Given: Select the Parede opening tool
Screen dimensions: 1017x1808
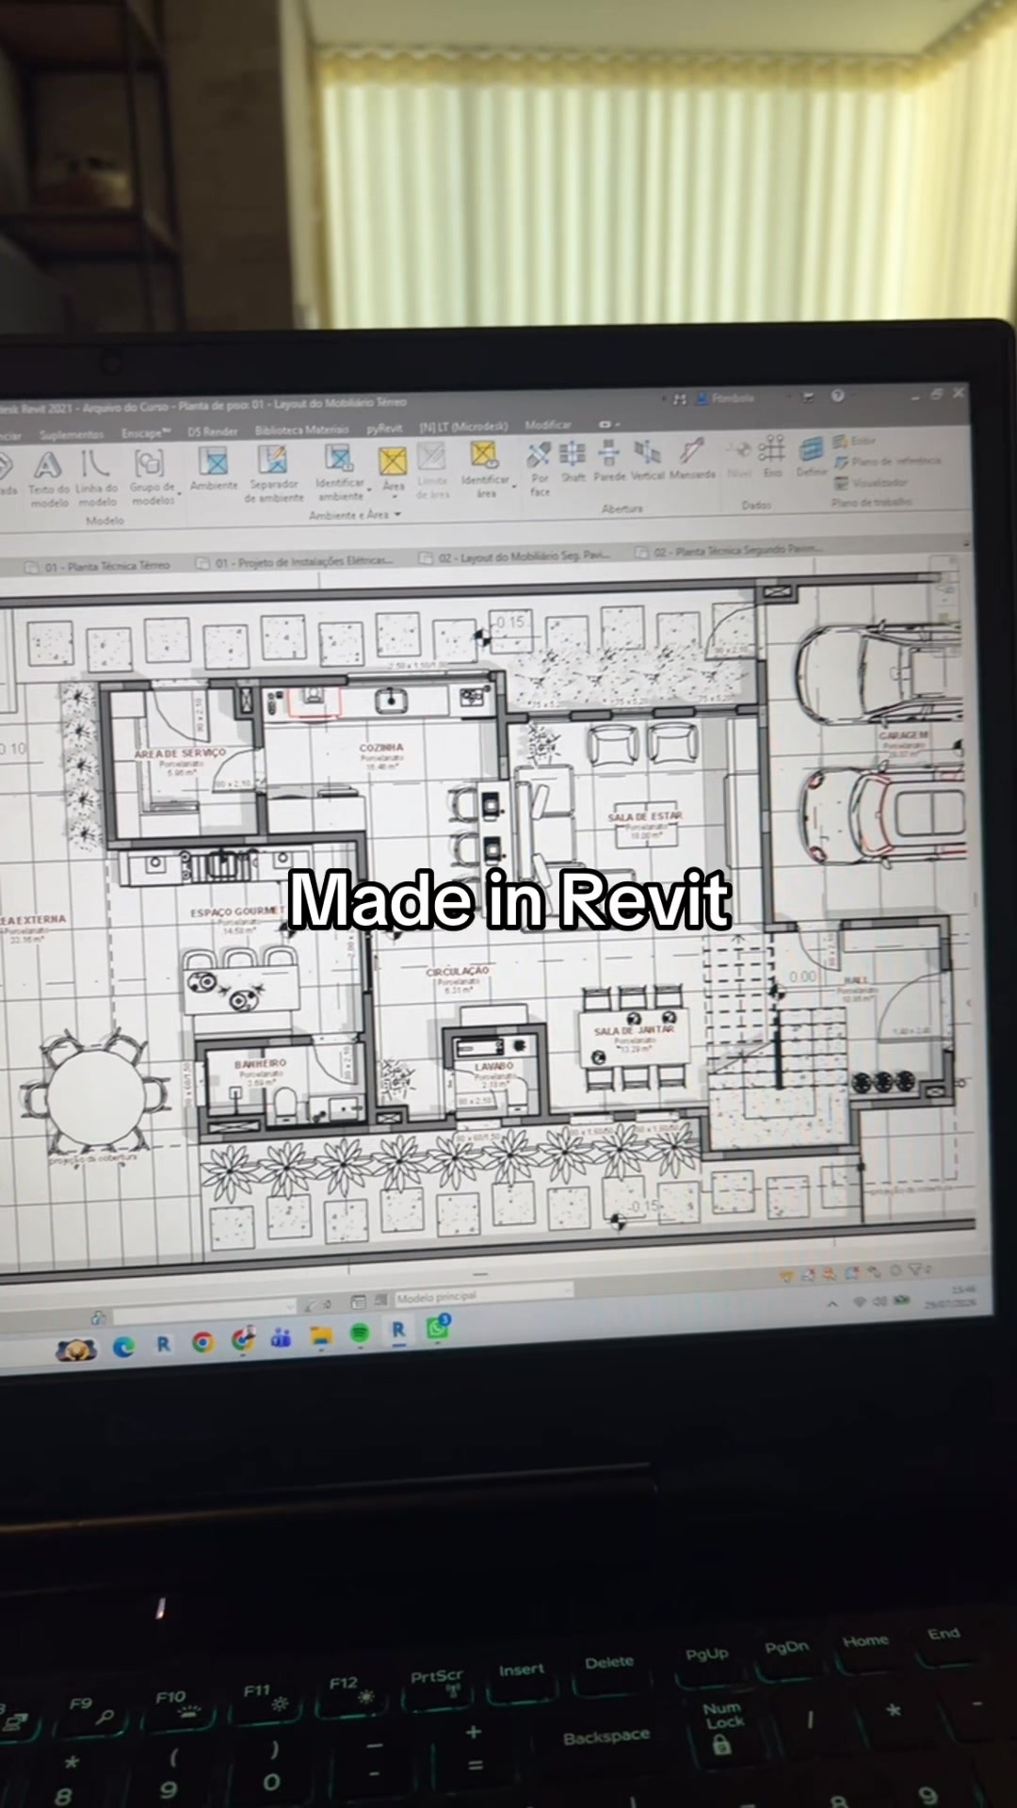Looking at the screenshot, I should [609, 460].
